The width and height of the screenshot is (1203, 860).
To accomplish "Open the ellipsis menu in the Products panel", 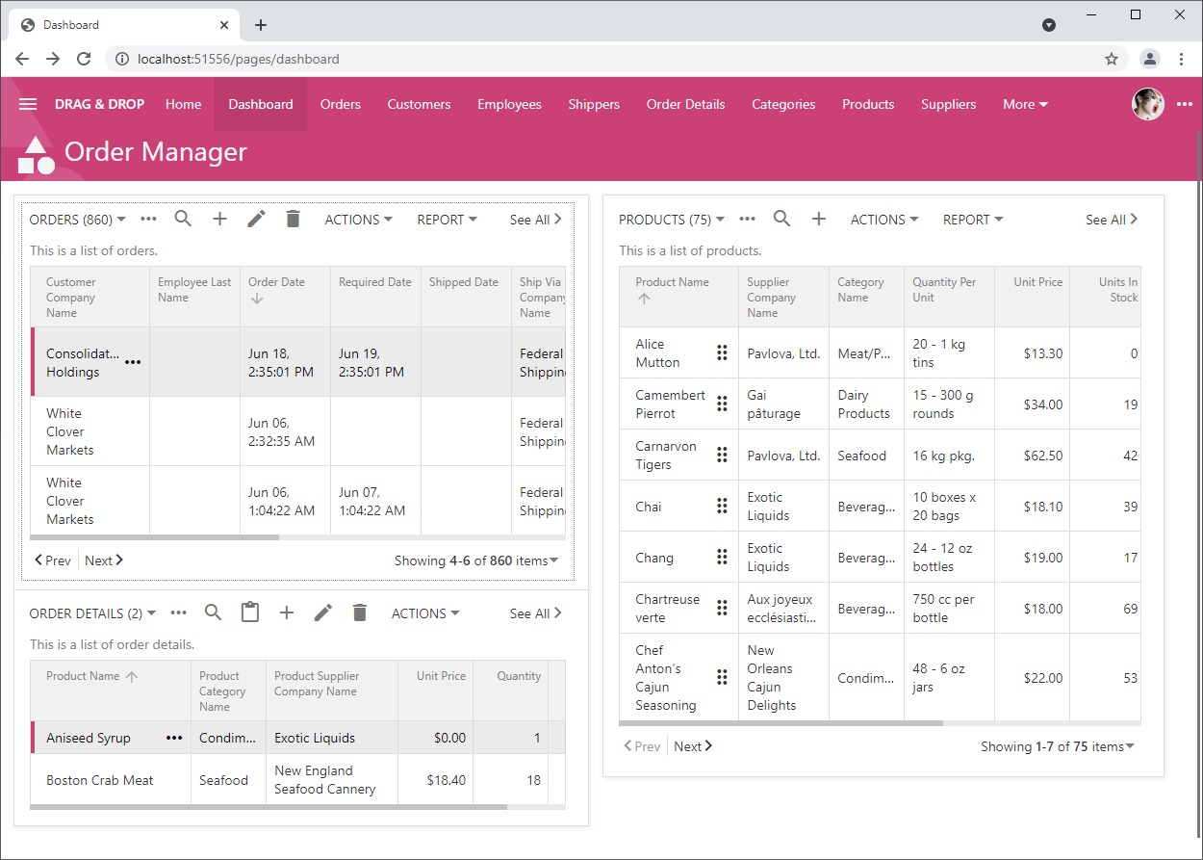I will coord(747,219).
